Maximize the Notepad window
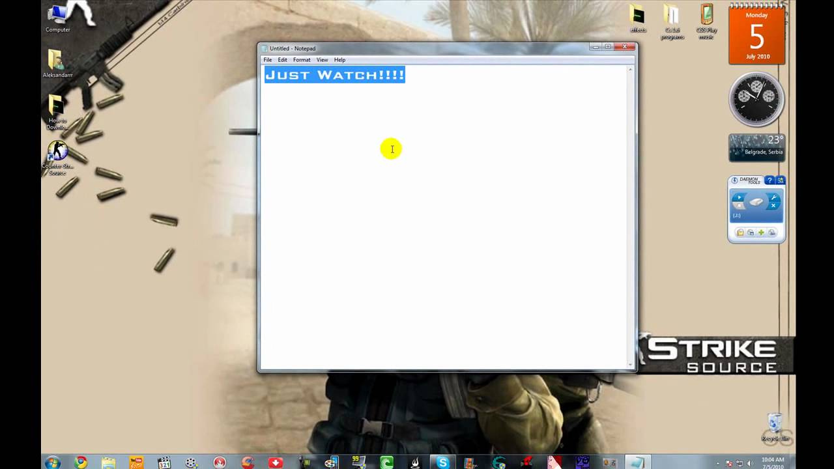The width and height of the screenshot is (834, 469). [x=609, y=47]
